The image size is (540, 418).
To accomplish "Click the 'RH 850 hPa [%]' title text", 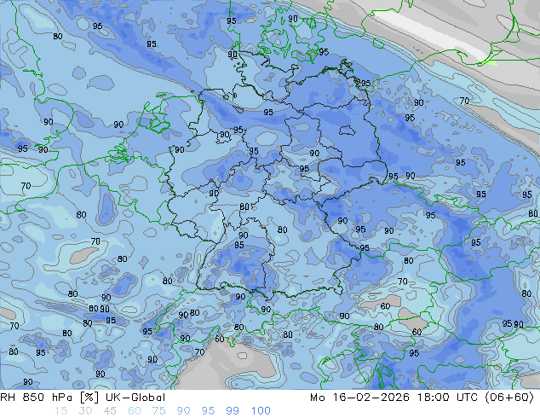I will tap(50, 398).
